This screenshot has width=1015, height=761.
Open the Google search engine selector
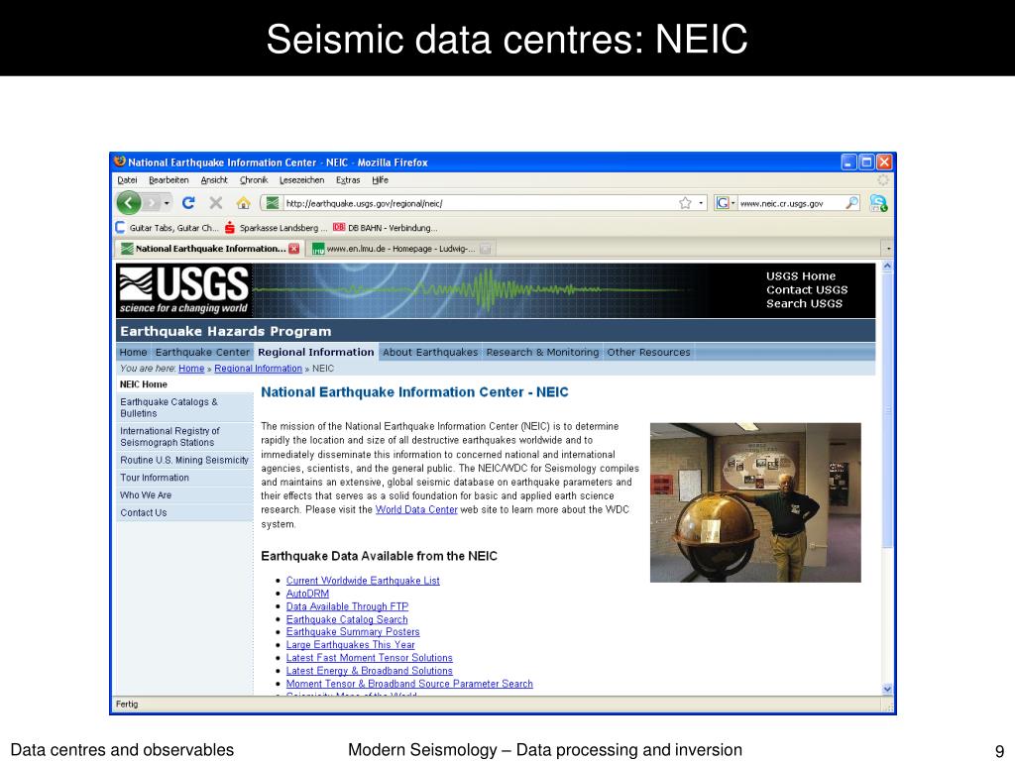tap(725, 203)
